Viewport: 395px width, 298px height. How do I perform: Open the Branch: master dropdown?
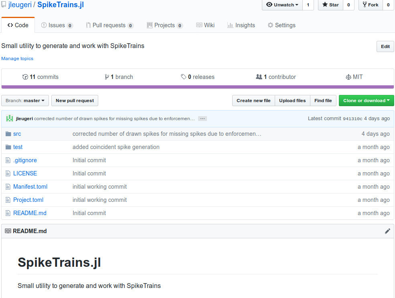point(25,101)
